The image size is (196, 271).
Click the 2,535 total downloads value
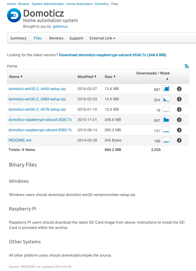[156, 150]
